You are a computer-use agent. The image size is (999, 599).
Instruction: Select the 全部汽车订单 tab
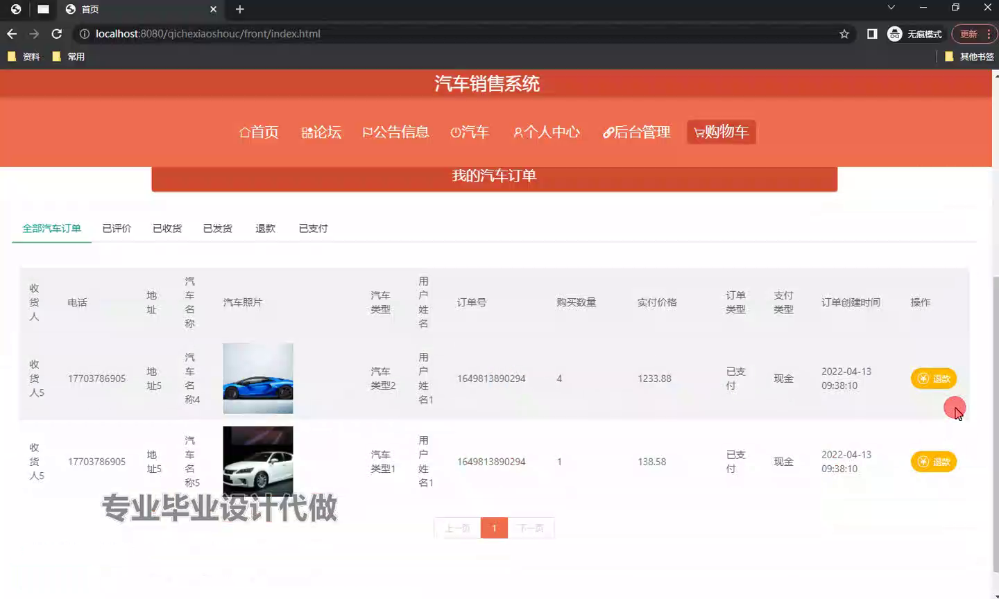[x=52, y=228]
